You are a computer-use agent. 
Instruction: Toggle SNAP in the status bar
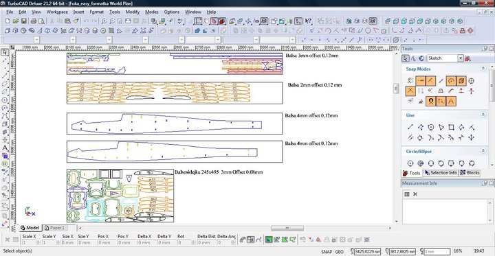click(327, 252)
